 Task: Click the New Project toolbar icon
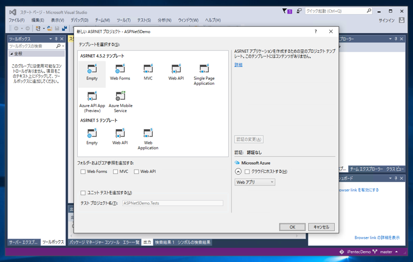pyautogui.click(x=38, y=28)
